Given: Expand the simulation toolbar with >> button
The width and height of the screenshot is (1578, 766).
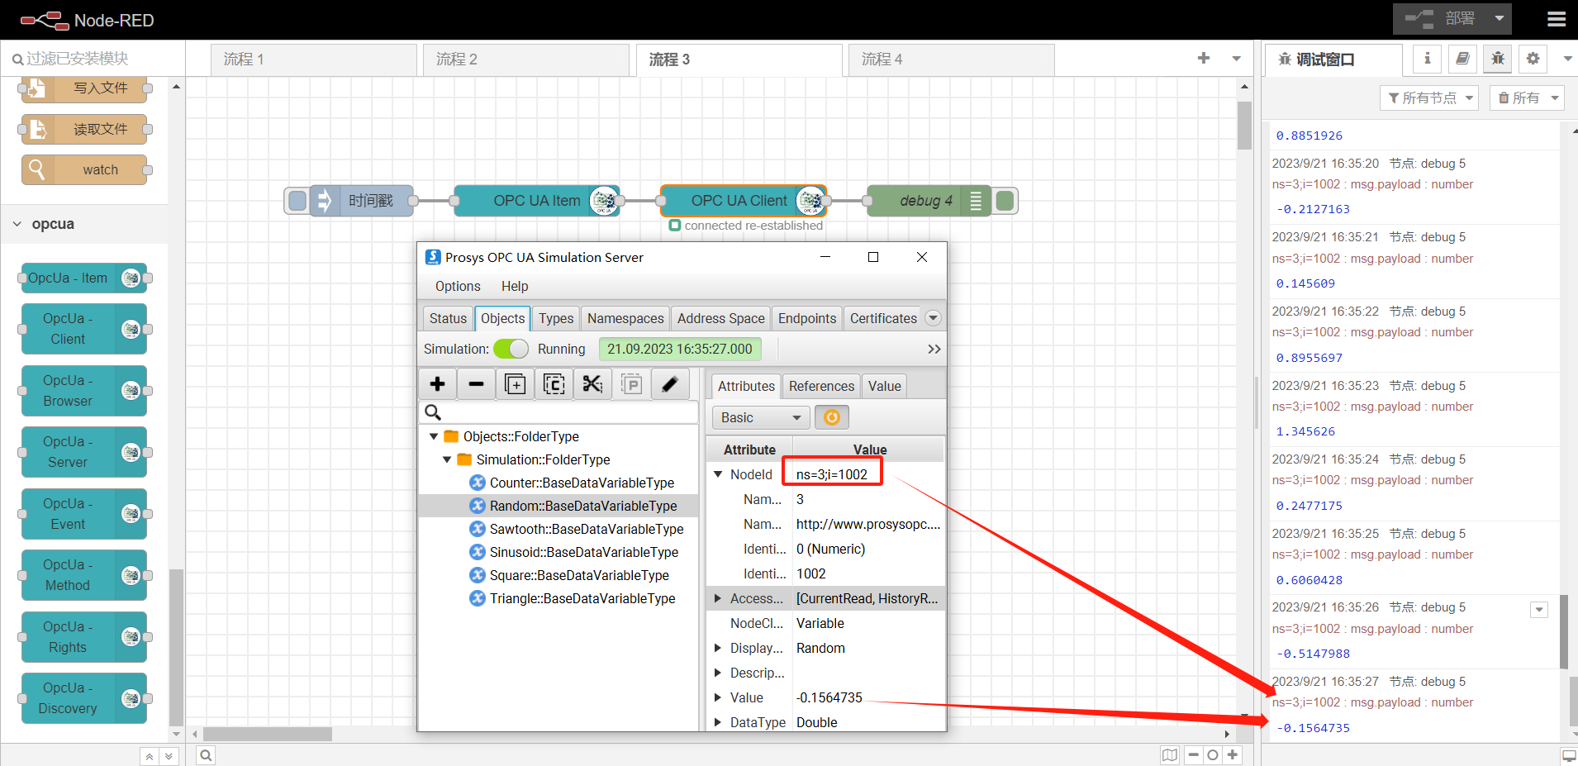Looking at the screenshot, I should click(x=934, y=349).
